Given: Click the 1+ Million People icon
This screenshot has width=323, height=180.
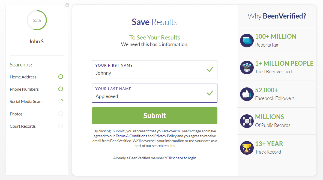Looking at the screenshot, I should [247, 68].
